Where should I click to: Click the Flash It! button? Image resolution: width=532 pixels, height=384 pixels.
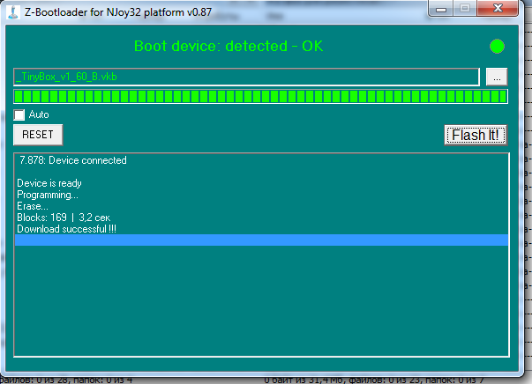pyautogui.click(x=476, y=135)
